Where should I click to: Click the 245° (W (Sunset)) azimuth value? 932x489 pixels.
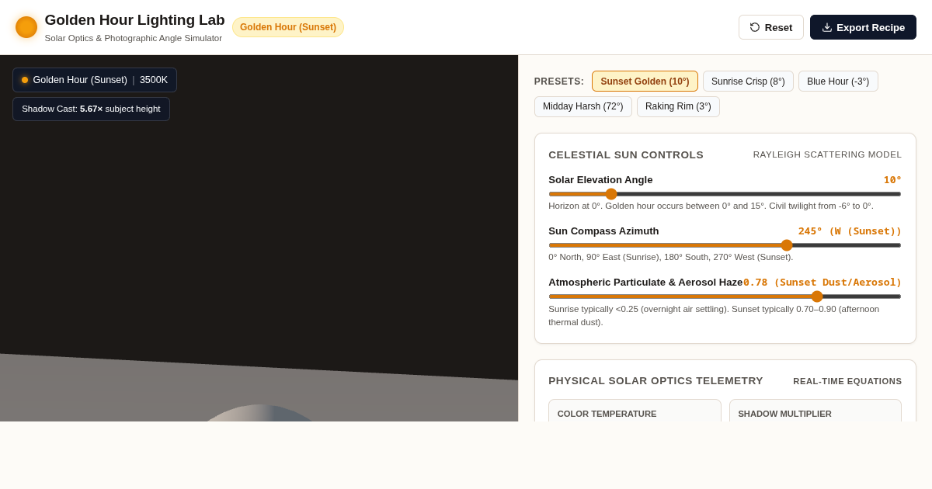[850, 231]
